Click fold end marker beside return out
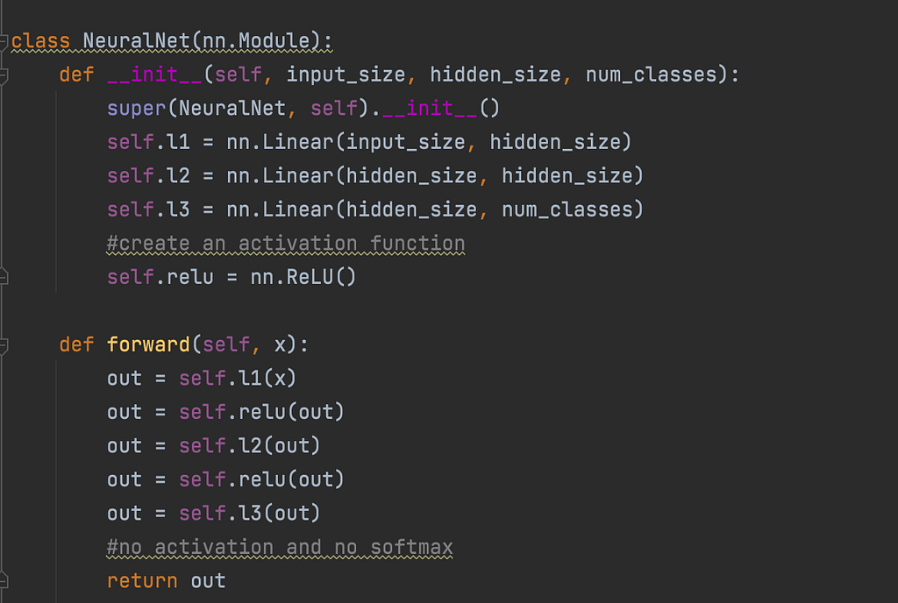Image resolution: width=898 pixels, height=603 pixels. point(4,581)
